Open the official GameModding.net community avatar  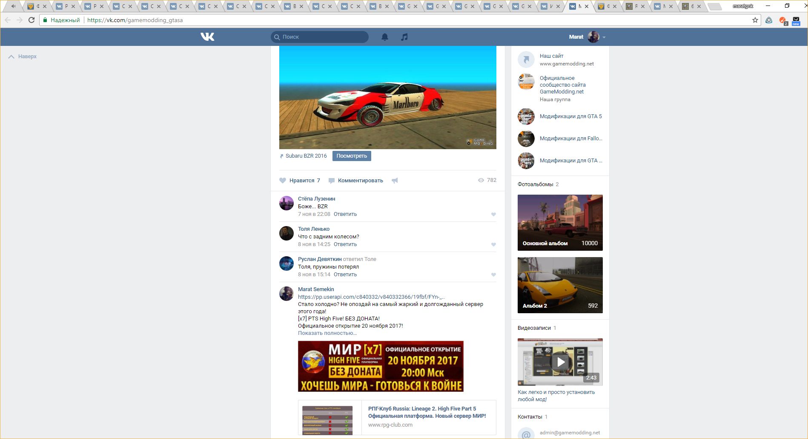coord(526,82)
